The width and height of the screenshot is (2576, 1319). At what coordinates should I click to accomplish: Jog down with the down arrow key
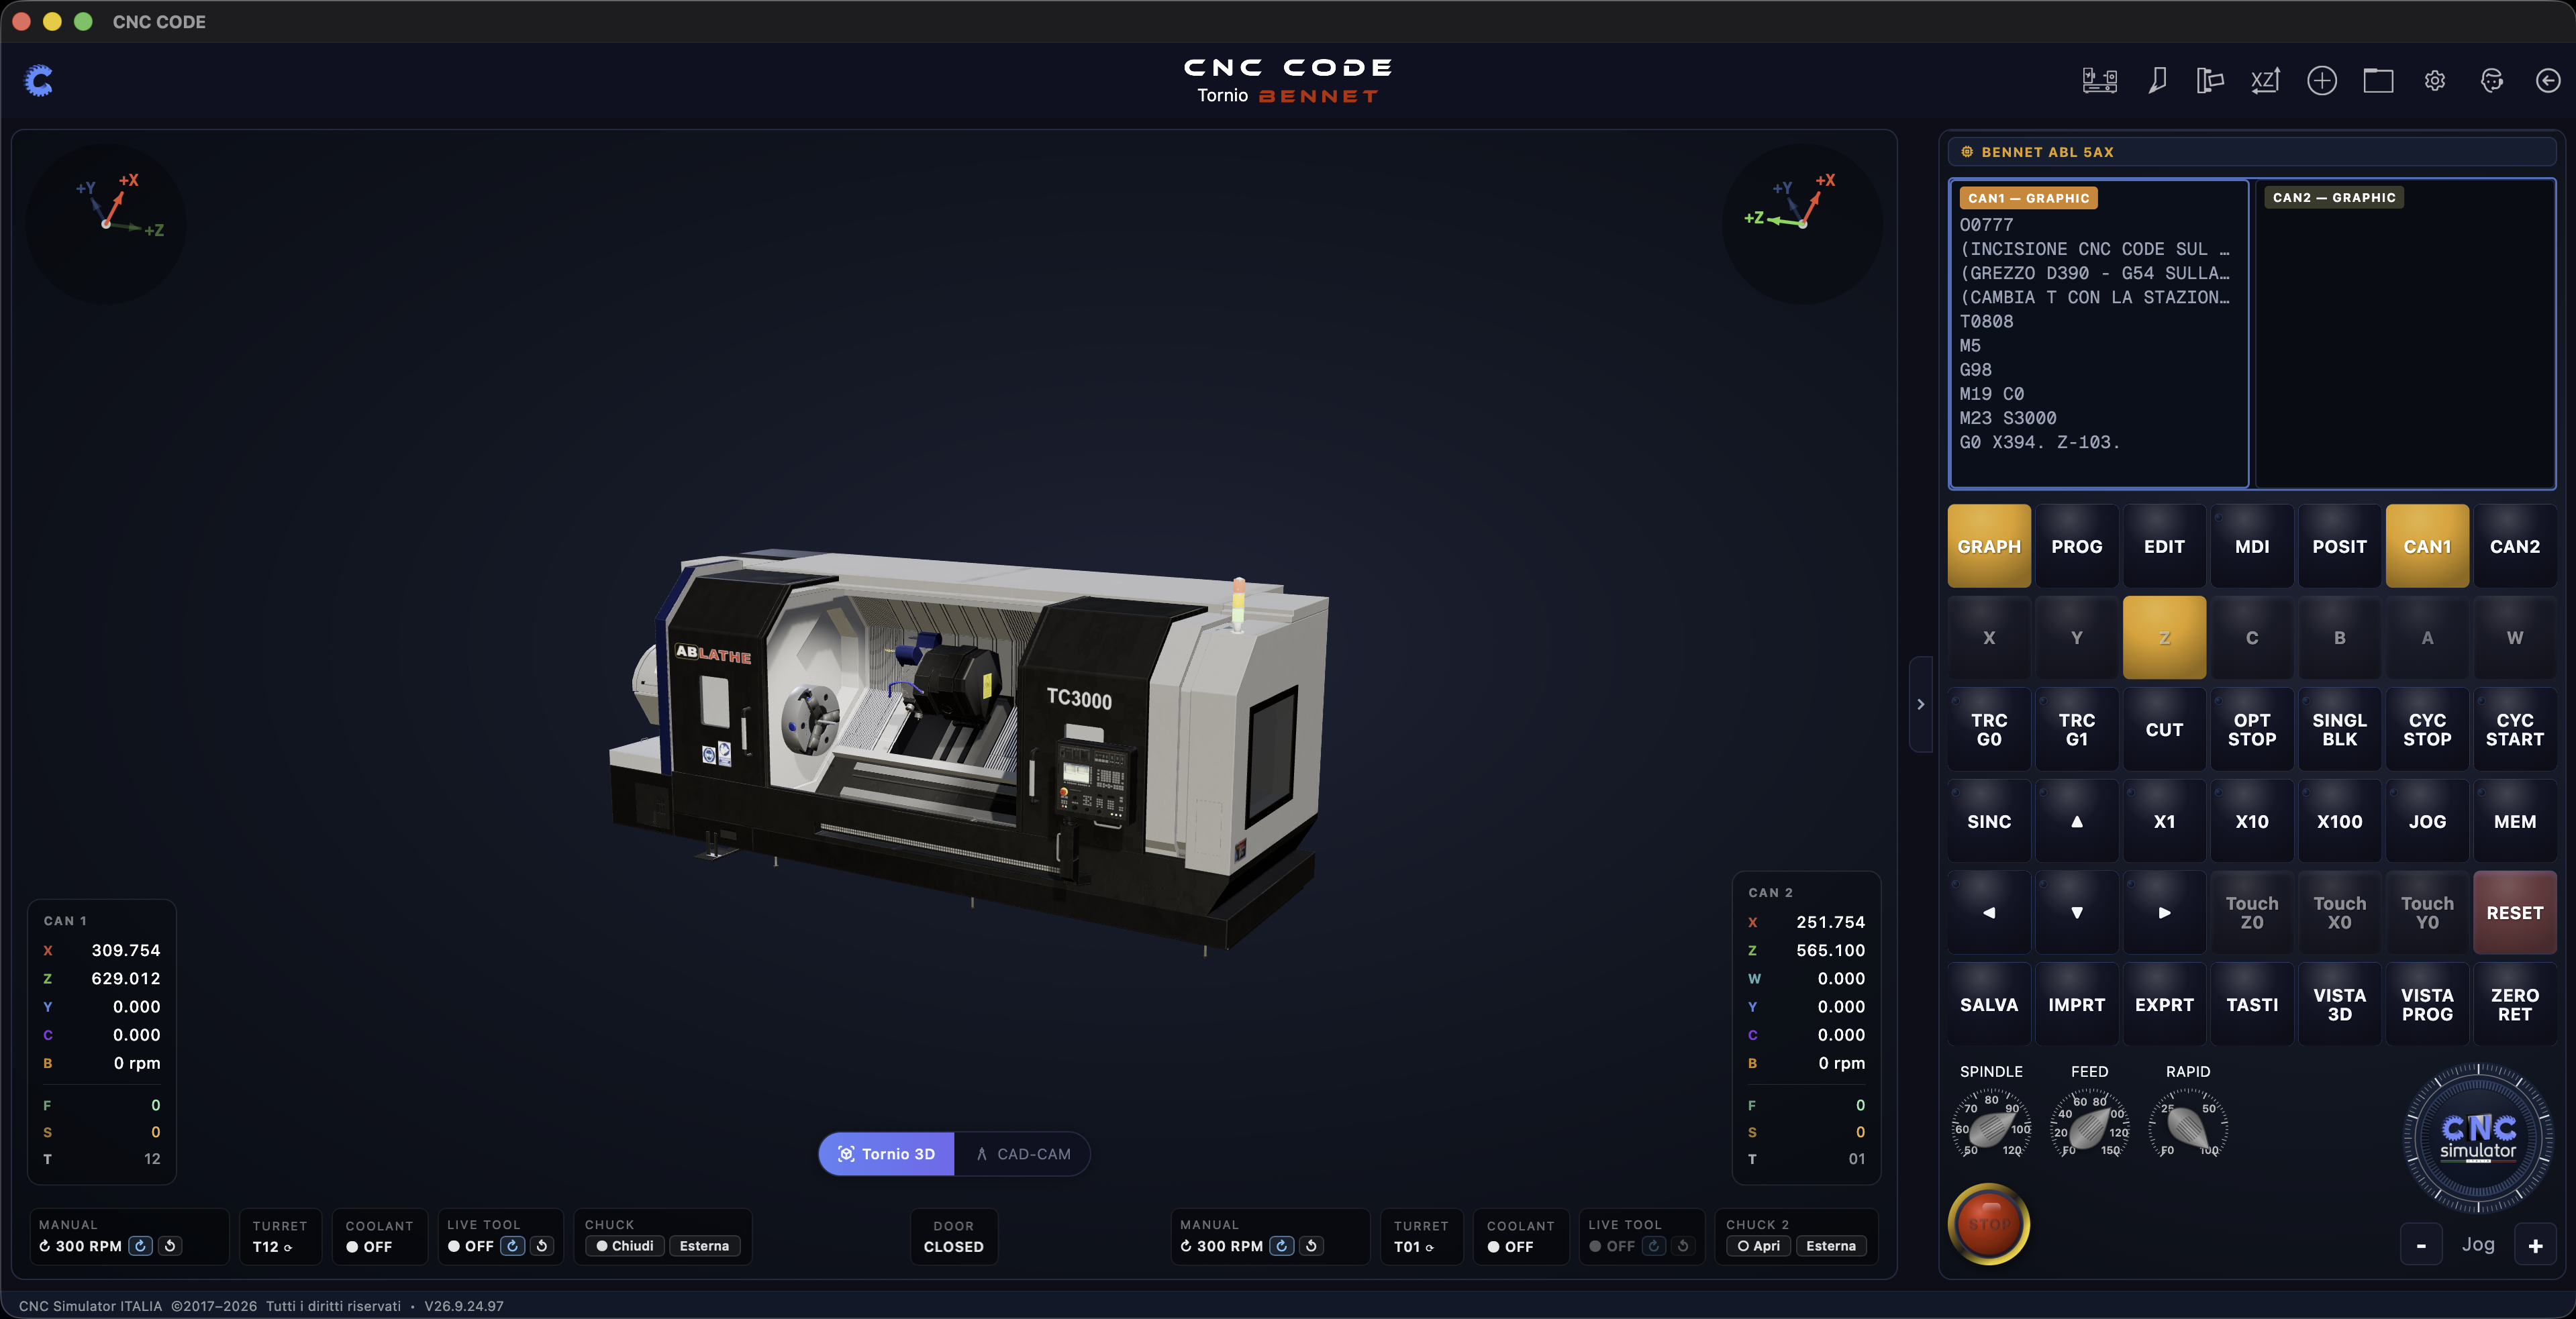click(2077, 912)
